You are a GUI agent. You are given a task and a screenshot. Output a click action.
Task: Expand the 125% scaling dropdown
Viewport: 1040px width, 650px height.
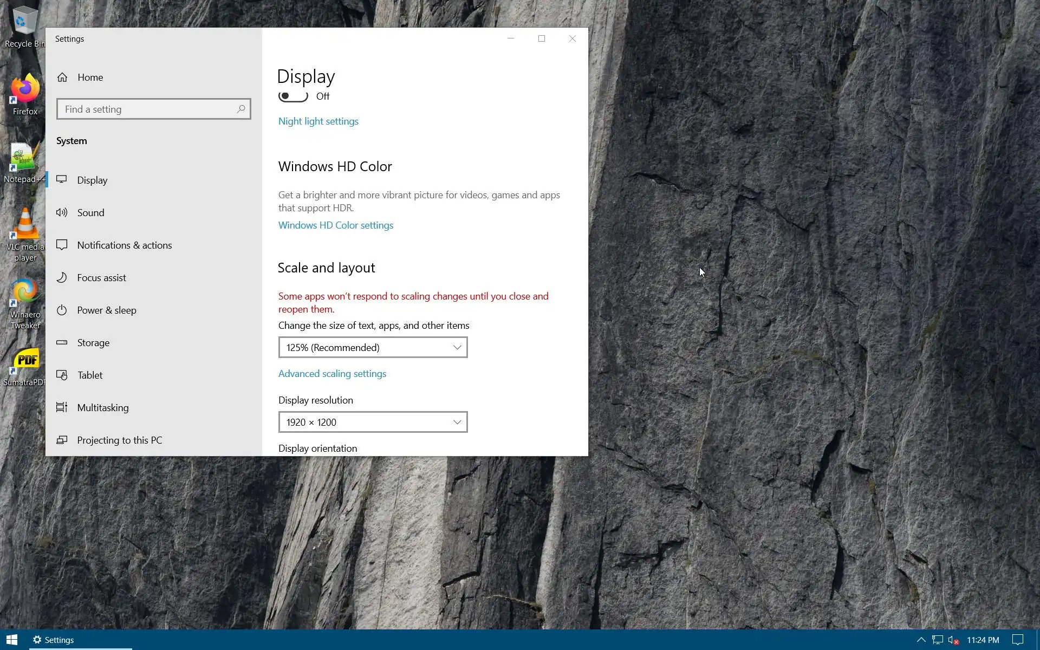[373, 347]
